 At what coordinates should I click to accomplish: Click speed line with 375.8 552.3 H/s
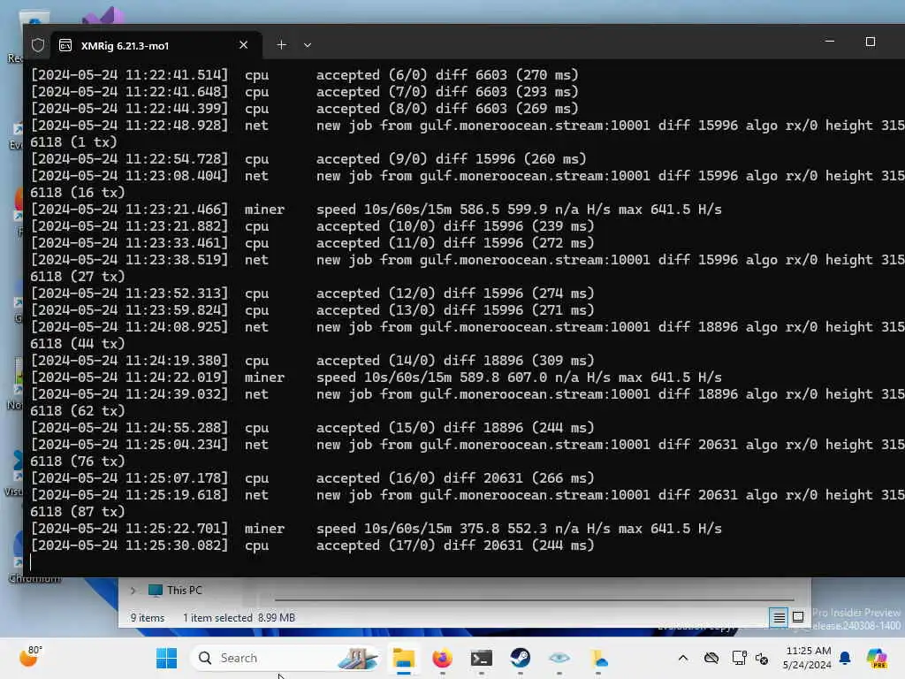[376, 529]
